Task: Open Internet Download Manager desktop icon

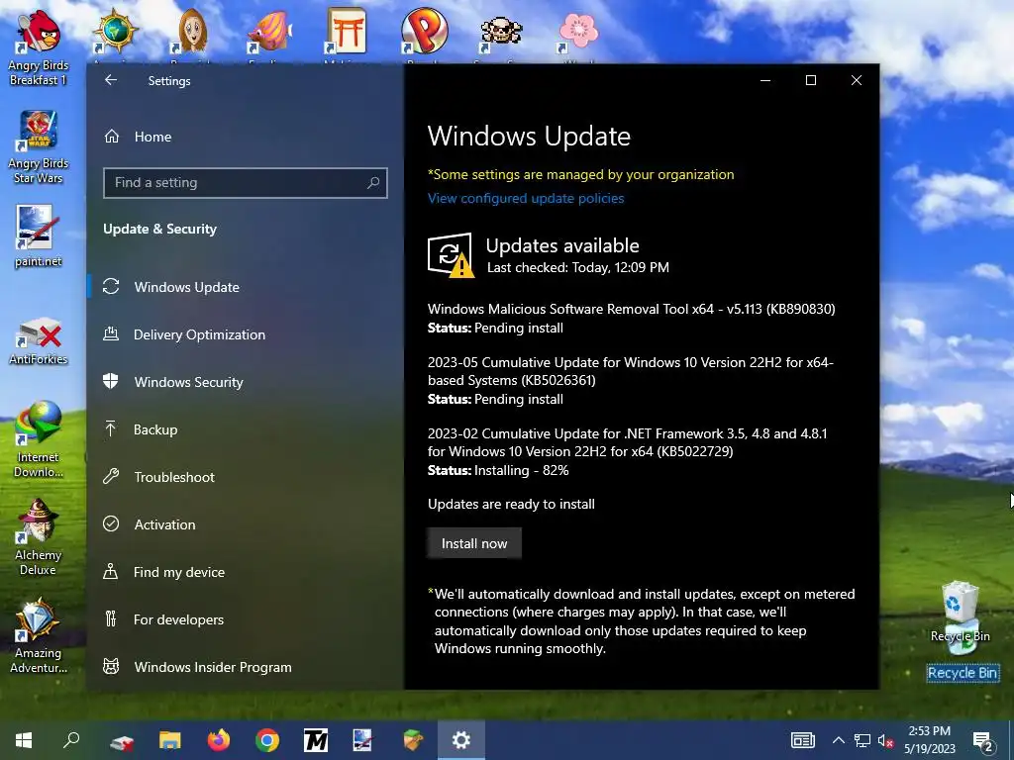Action: coord(38,439)
